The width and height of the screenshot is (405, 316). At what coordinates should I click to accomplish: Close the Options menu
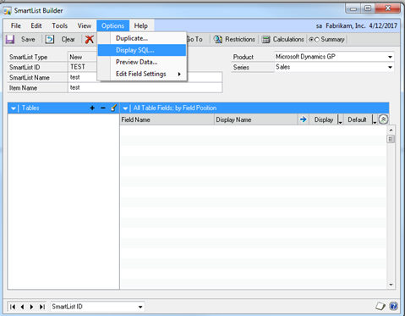point(112,25)
